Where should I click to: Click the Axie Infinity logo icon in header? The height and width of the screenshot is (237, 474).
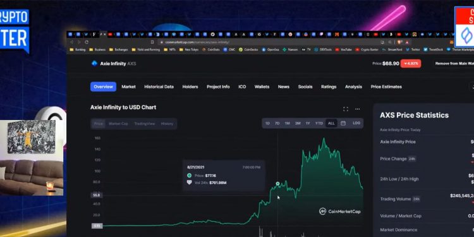tap(94, 63)
